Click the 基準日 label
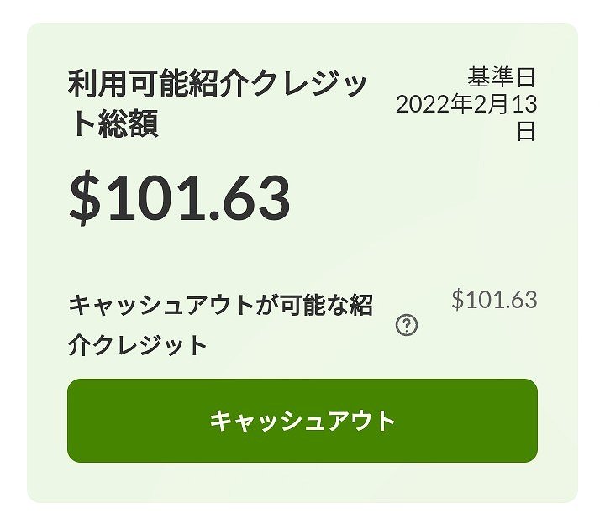605x524 pixels. pos(502,78)
